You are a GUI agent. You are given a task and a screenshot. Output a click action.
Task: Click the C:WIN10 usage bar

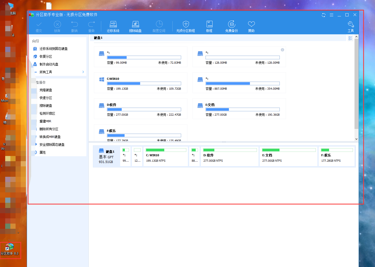[144, 83]
